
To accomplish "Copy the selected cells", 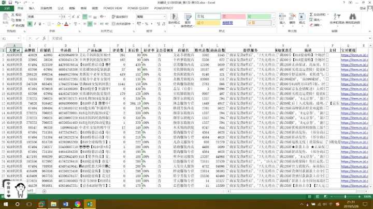I will pos(17,20).
